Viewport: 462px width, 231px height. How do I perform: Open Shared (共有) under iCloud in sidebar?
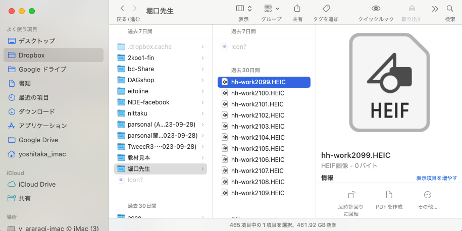coord(54,198)
